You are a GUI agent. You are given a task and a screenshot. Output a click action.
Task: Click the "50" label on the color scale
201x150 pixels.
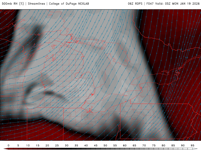[x=105, y=145]
